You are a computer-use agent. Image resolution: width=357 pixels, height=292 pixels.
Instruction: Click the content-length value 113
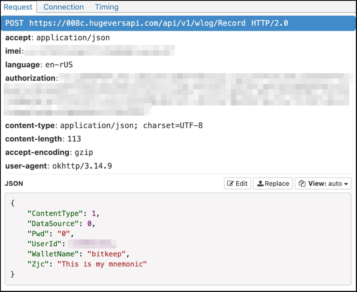click(74, 139)
